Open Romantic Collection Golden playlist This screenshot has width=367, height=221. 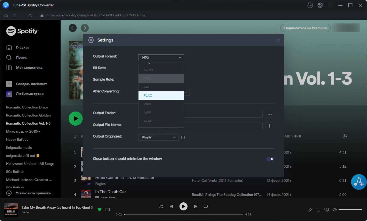(x=28, y=115)
